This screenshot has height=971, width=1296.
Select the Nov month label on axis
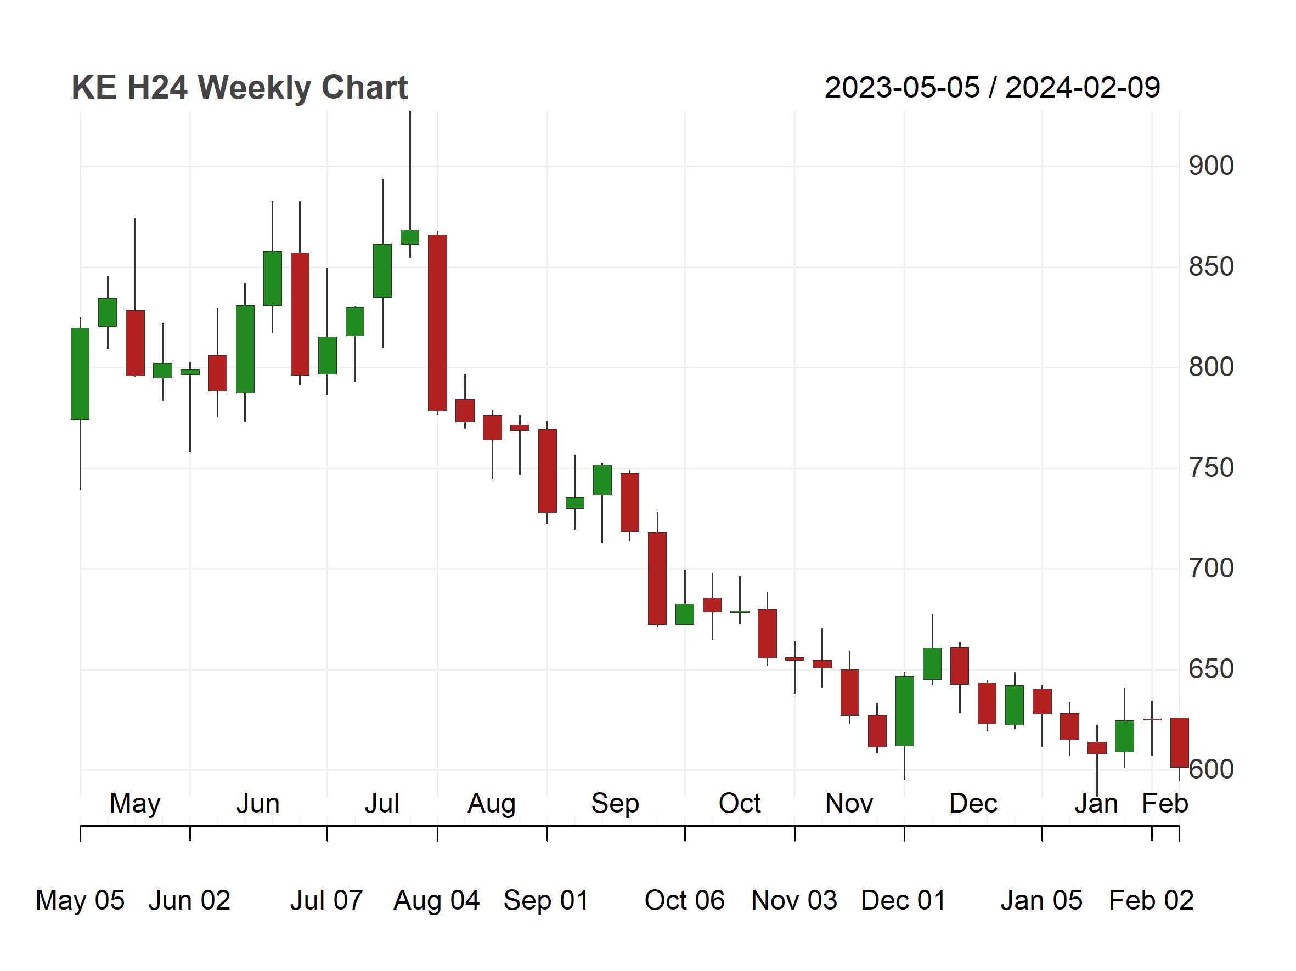click(x=849, y=804)
